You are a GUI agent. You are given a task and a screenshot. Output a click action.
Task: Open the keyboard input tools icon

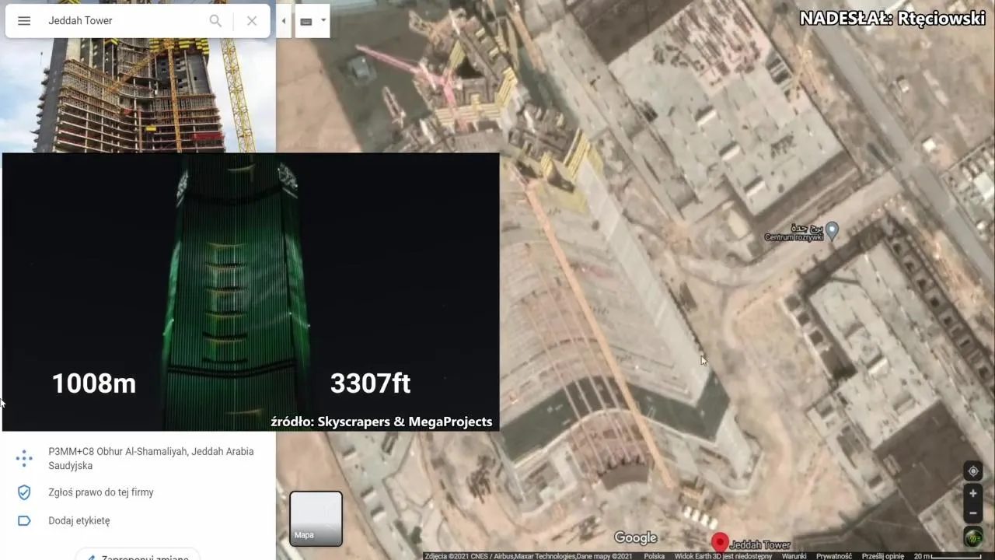click(305, 22)
